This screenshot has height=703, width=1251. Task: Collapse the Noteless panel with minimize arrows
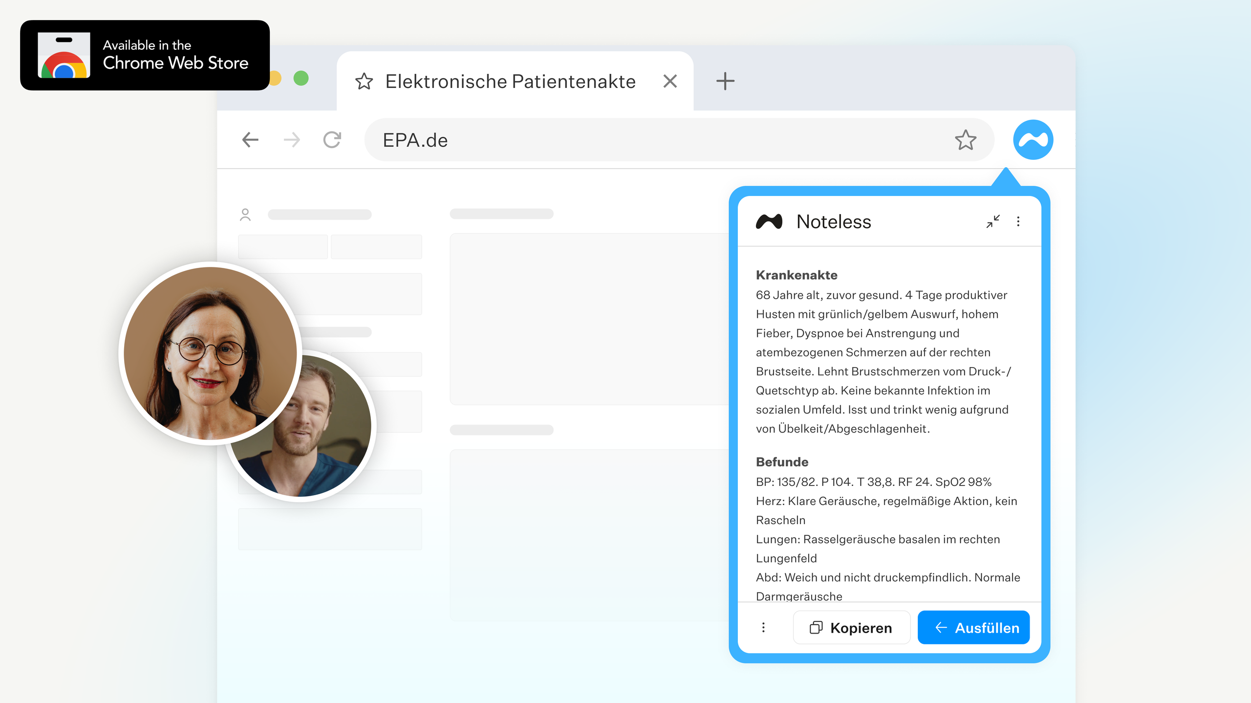pos(992,221)
